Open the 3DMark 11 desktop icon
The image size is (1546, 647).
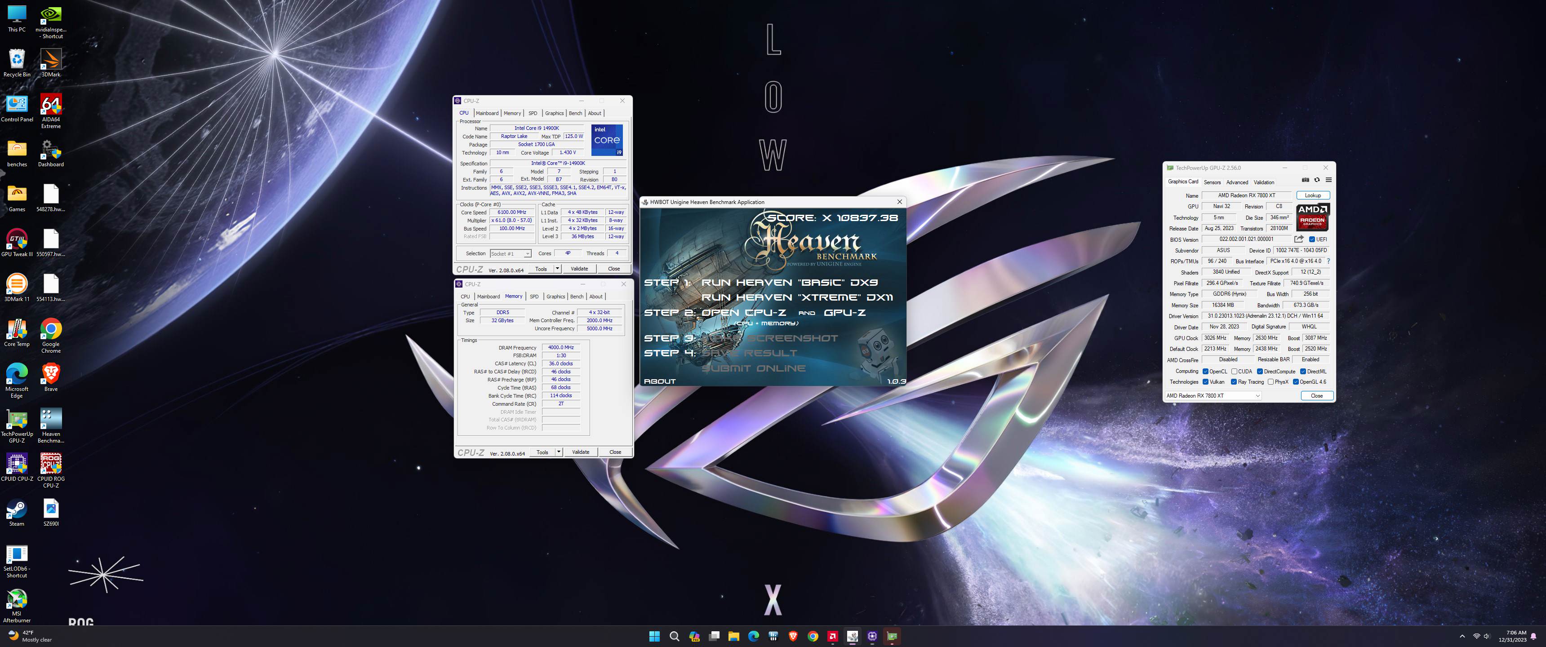click(17, 288)
